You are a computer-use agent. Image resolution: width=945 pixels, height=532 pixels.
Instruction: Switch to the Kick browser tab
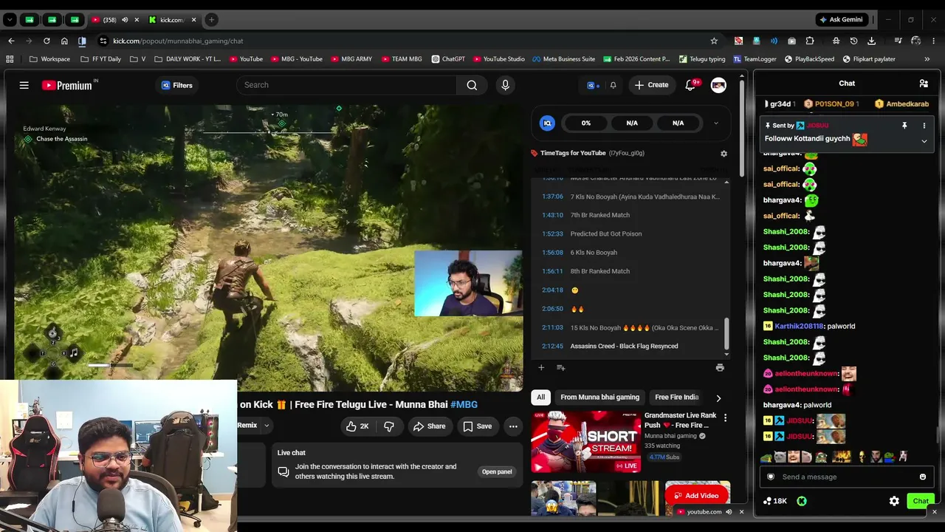coord(173,20)
